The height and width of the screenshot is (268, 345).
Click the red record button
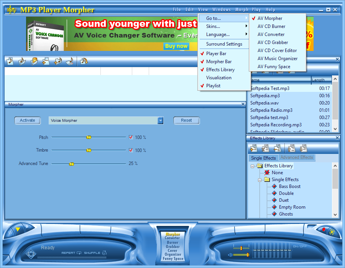pos(324,229)
